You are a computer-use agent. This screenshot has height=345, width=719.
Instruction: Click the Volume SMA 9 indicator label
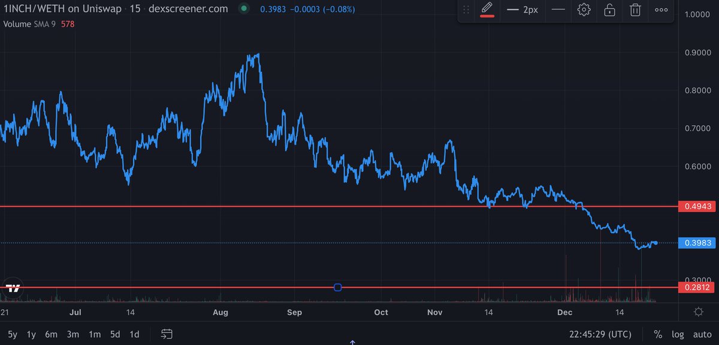pos(29,25)
